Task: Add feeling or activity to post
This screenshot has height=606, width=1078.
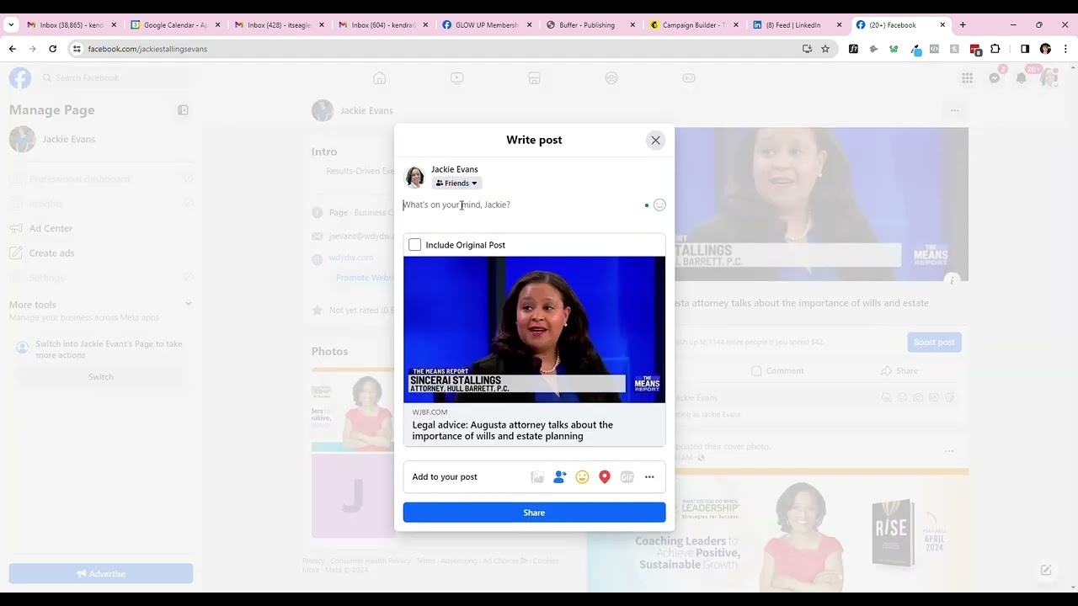Action: pyautogui.click(x=582, y=477)
